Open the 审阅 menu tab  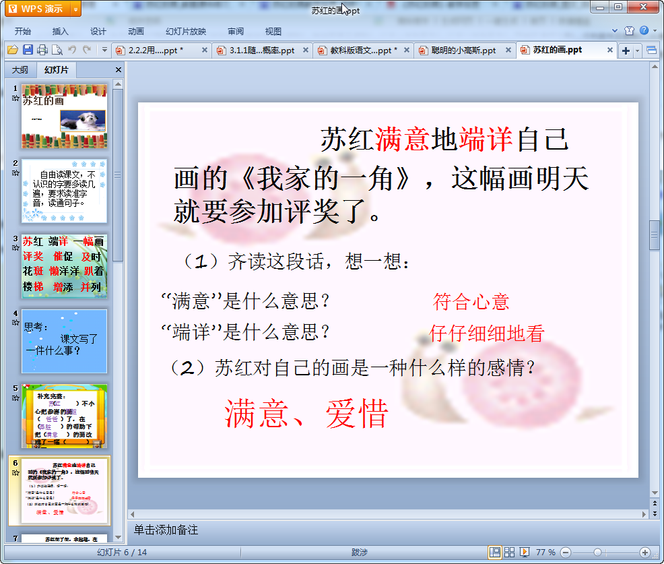point(236,32)
